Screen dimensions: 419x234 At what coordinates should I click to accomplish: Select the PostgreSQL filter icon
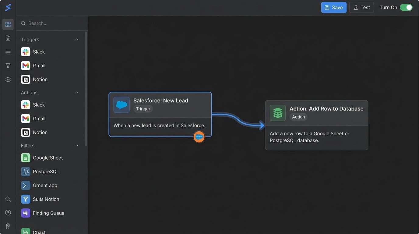coord(25,171)
